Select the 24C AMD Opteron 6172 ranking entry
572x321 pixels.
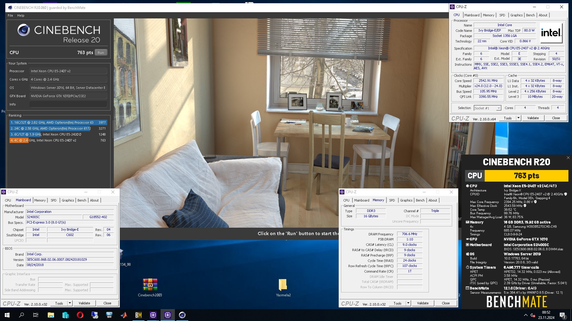pos(58,128)
